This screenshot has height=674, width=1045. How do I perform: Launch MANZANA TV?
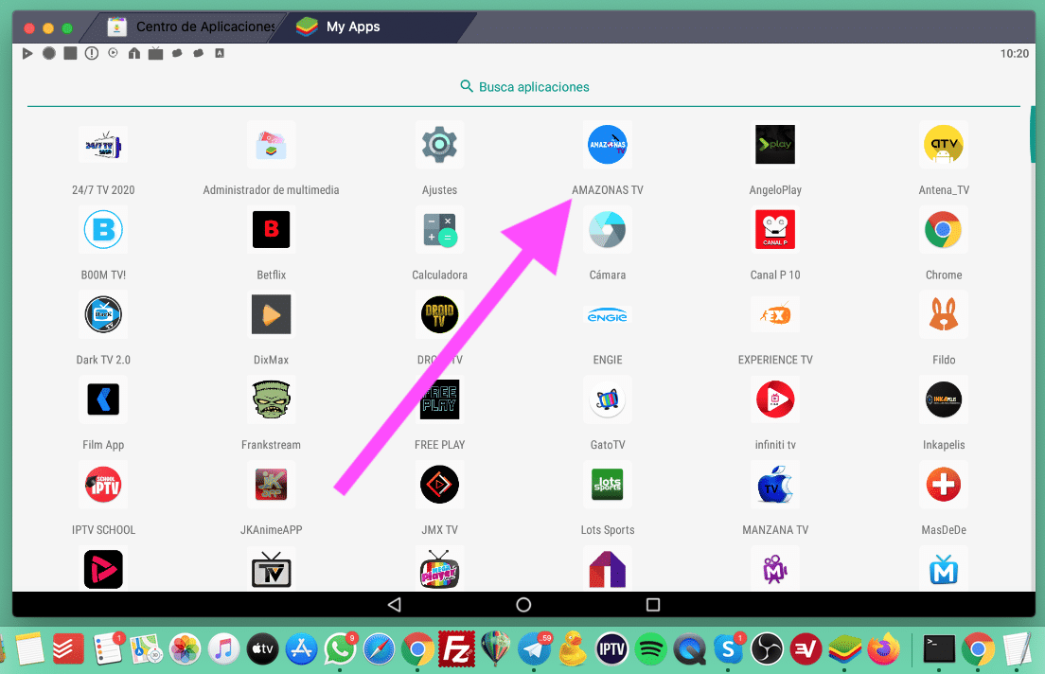[775, 485]
